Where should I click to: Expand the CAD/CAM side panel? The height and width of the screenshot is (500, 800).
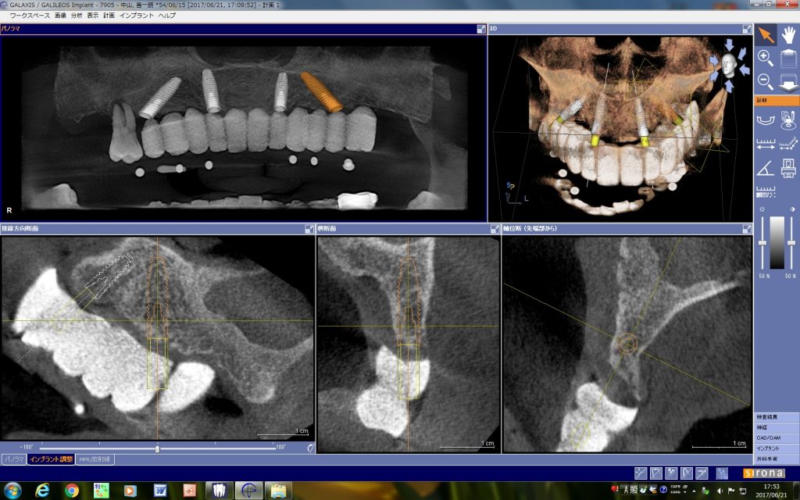click(777, 438)
